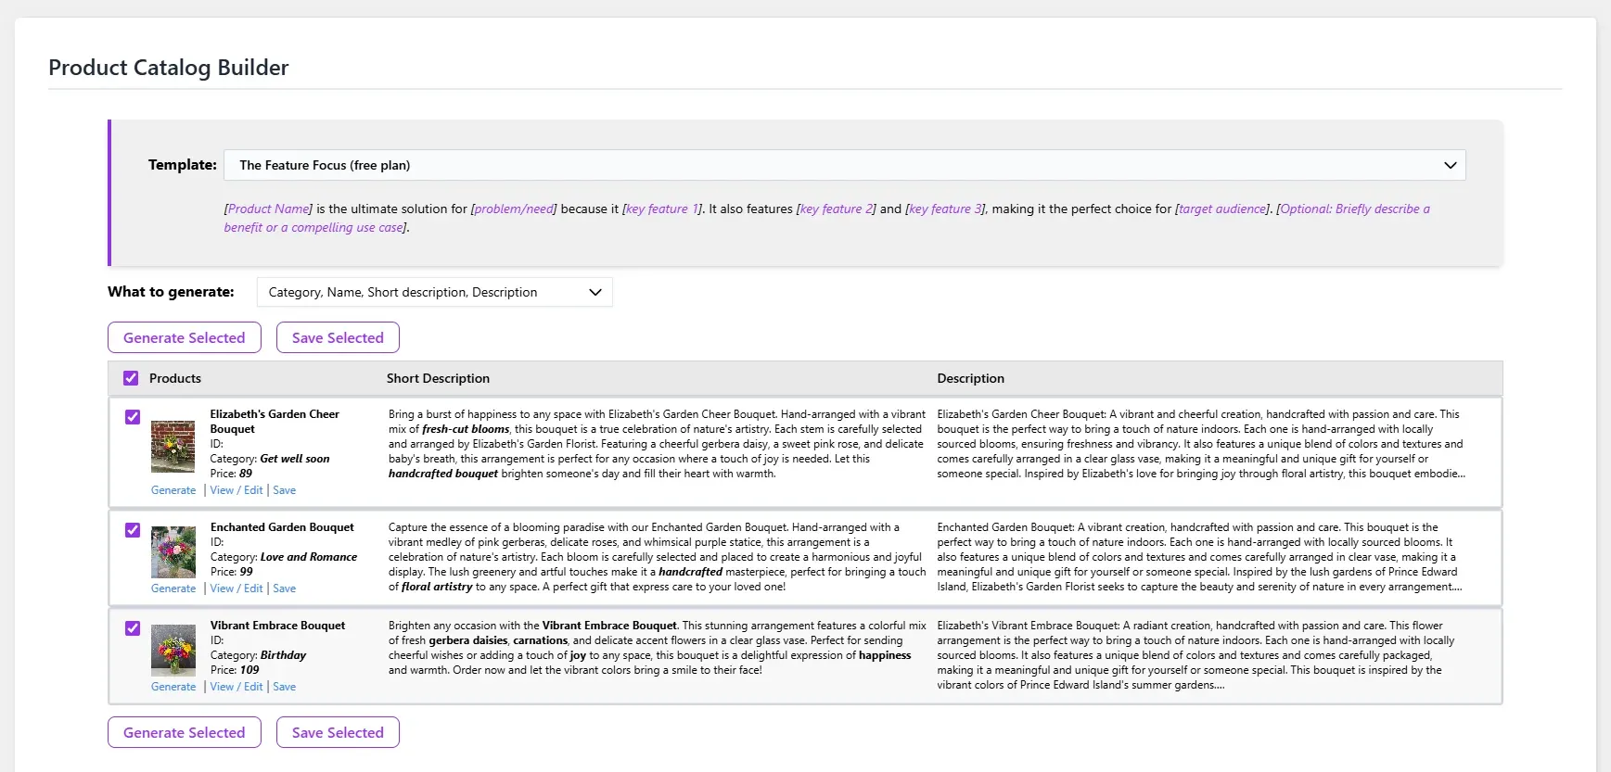Viewport: 1611px width, 772px height.
Task: Click the template preview text below Template
Action: click(x=827, y=218)
